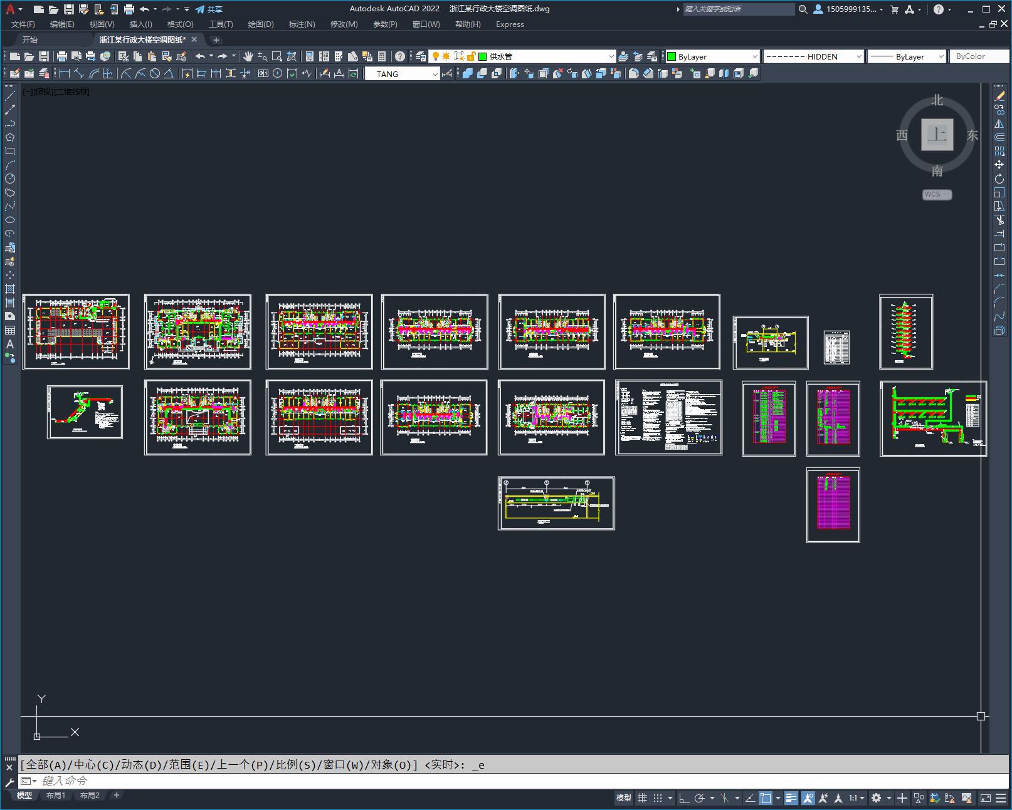
Task: Click the Linear dimension tool icon
Action: coord(65,74)
